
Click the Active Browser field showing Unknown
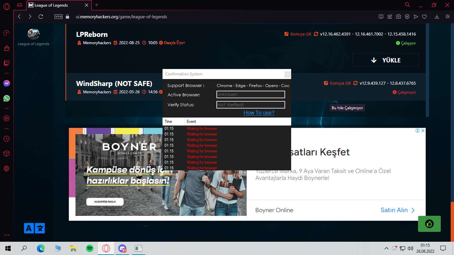251,95
